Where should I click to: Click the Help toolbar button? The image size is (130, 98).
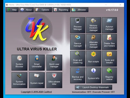tap(12, 10)
